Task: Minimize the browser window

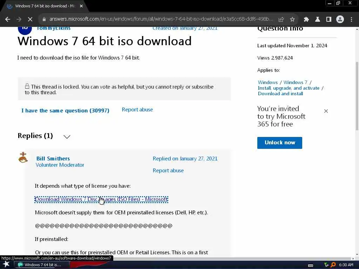Action: click(x=330, y=3)
